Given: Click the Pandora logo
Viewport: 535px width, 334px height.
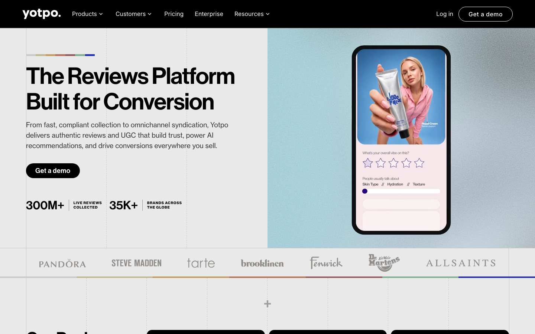Looking at the screenshot, I should click(62, 264).
